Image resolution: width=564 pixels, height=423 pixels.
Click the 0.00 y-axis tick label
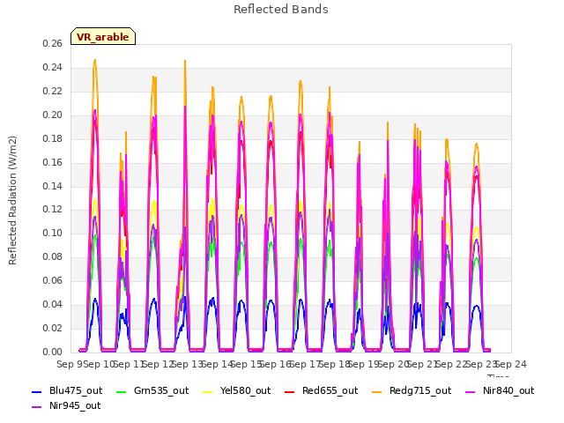tap(52, 352)
